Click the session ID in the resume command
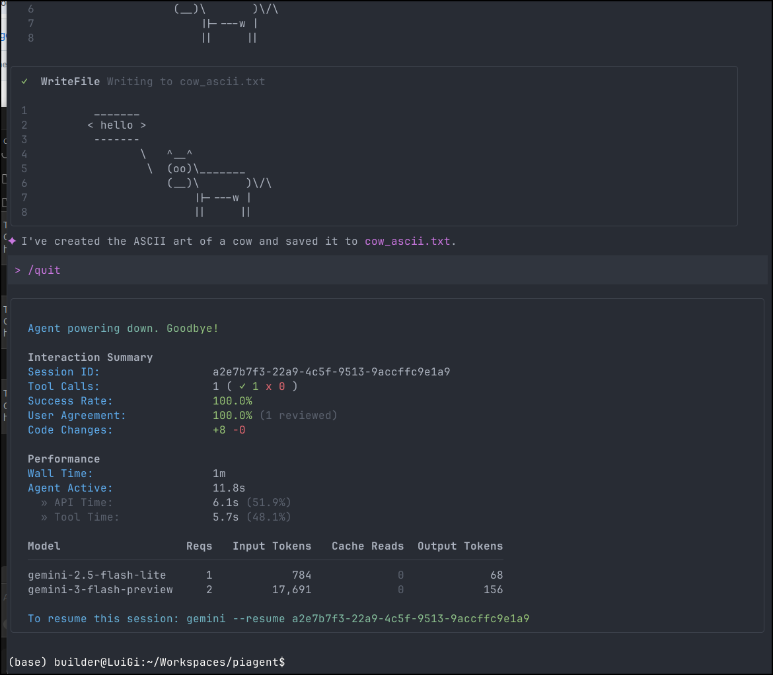The width and height of the screenshot is (773, 675). 410,619
